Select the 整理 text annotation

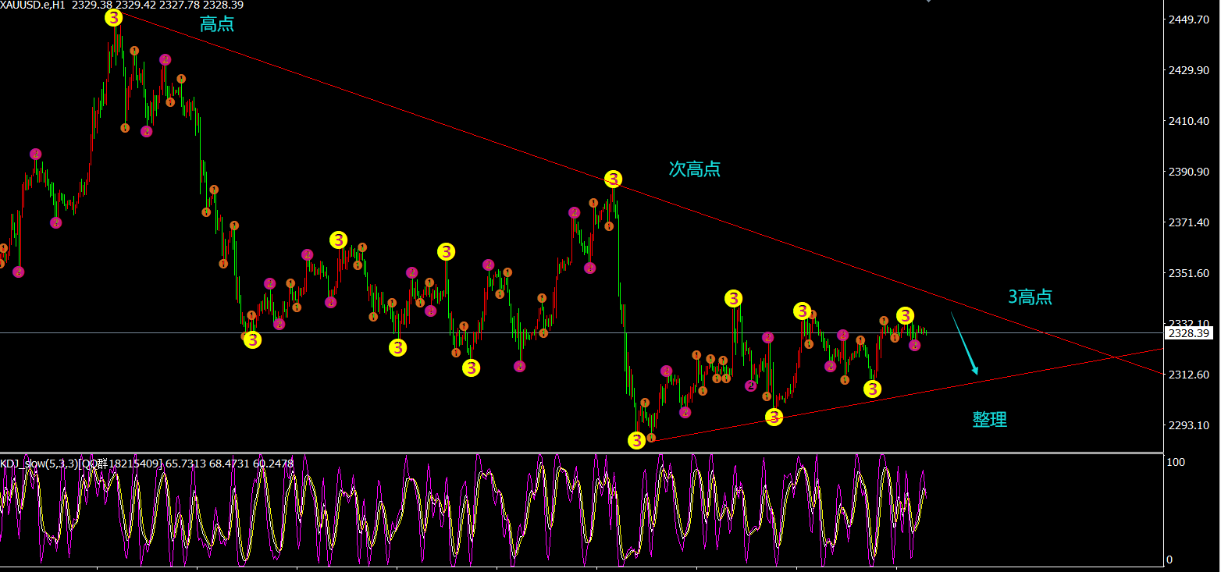point(989,420)
